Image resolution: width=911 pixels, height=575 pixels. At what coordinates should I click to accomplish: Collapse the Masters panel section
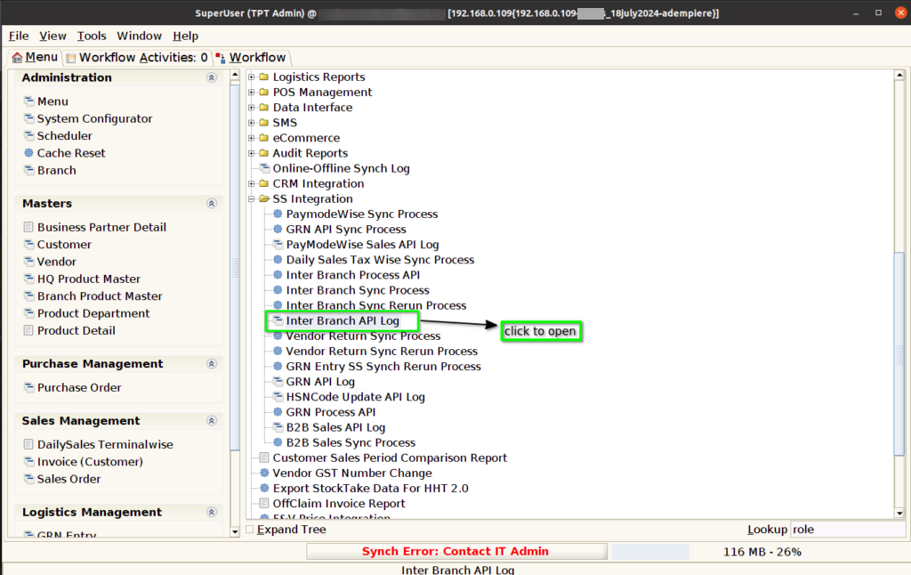pos(212,204)
